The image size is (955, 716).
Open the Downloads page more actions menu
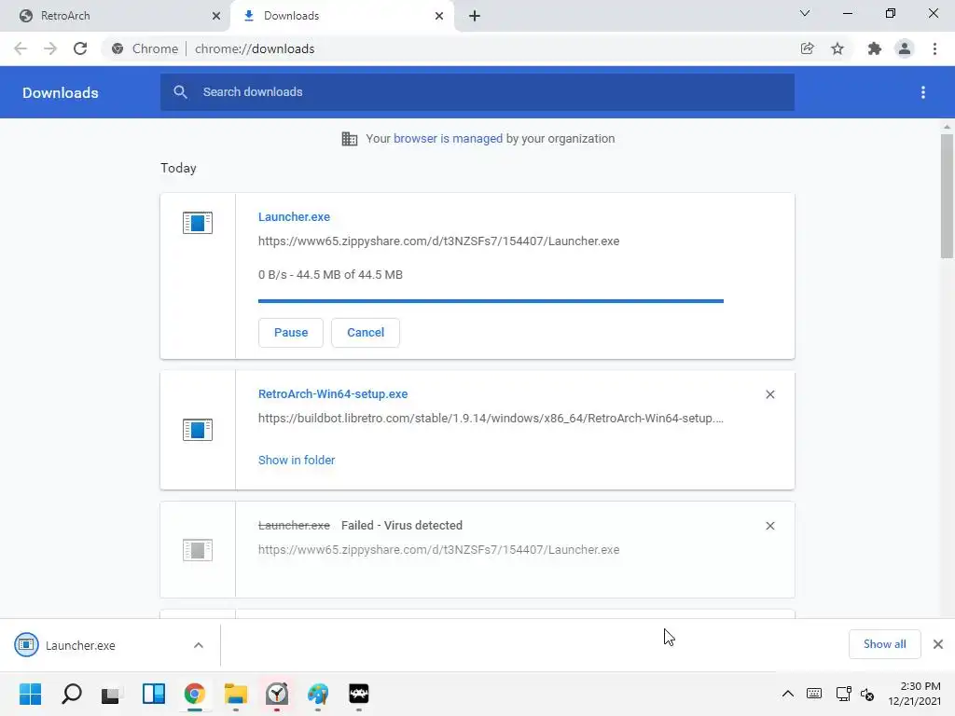pos(923,92)
